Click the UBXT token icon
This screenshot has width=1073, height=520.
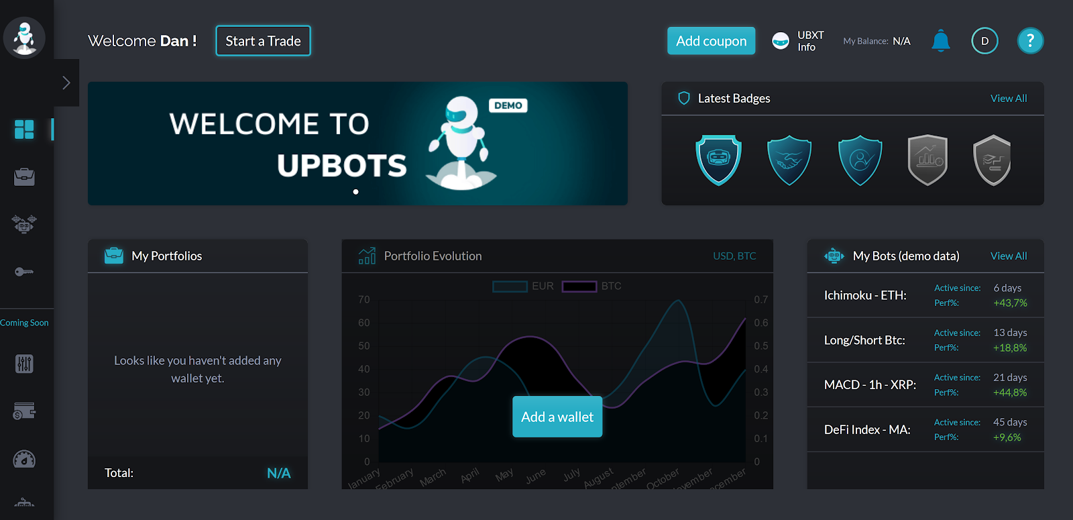point(781,41)
